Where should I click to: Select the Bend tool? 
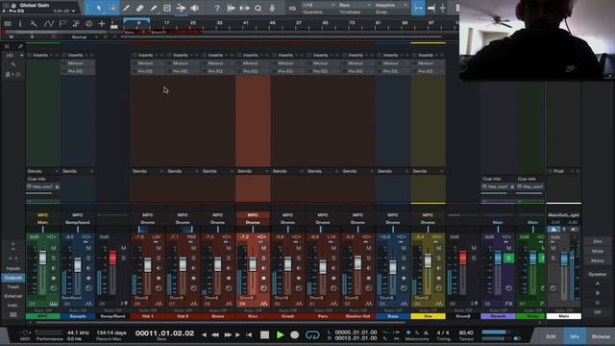coord(181,8)
